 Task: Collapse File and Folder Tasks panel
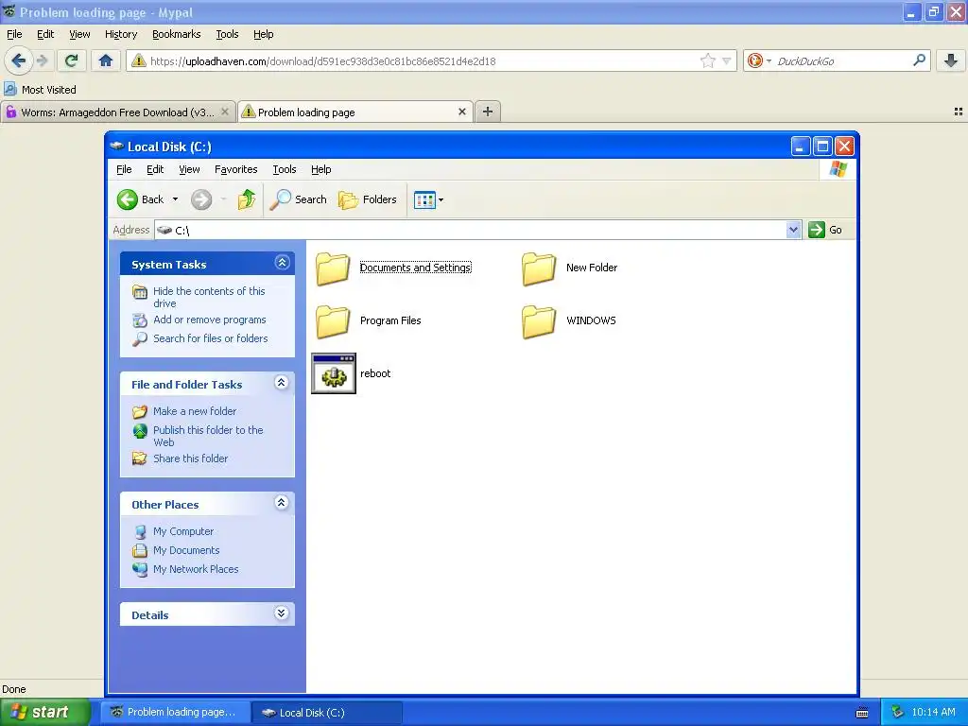click(282, 383)
